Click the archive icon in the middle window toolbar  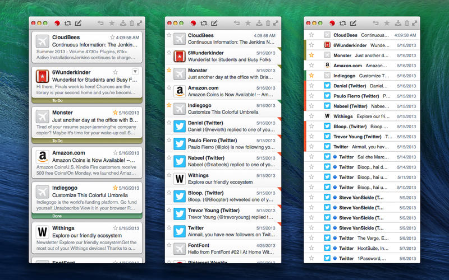click(x=258, y=24)
